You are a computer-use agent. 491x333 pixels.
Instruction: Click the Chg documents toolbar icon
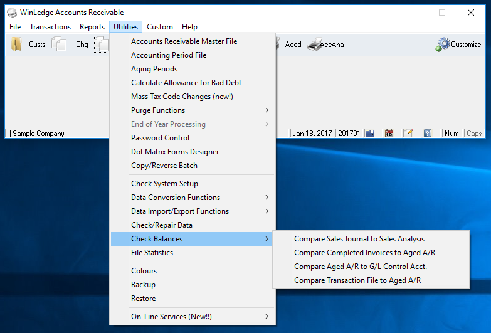point(60,45)
